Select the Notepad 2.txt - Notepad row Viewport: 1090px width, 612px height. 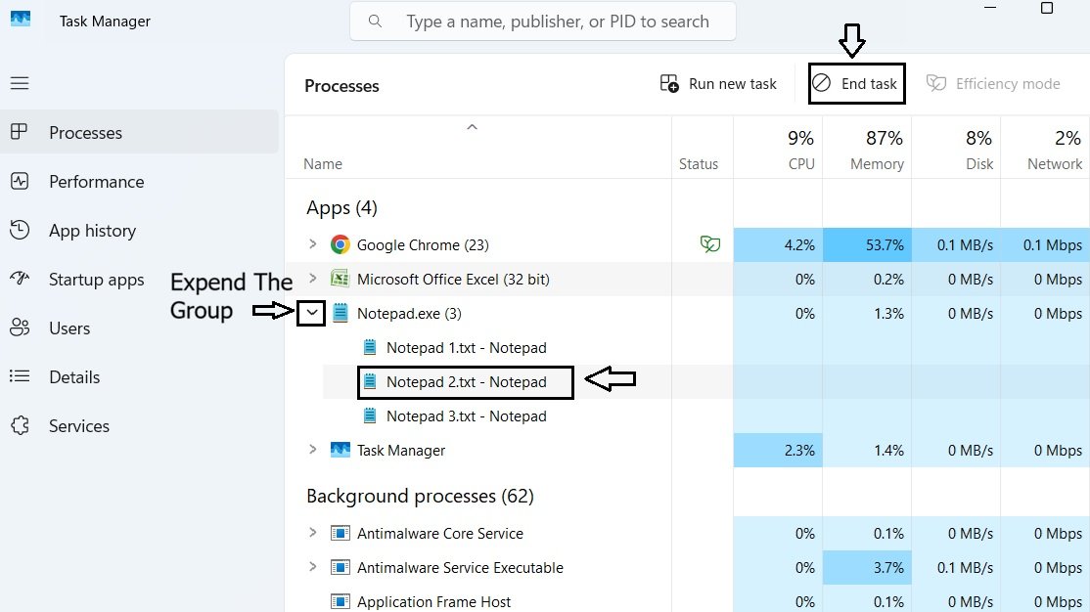click(466, 382)
